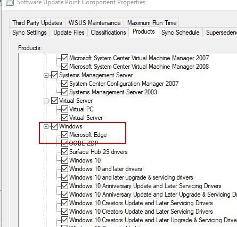Click the dialog title bar icon

10,3
